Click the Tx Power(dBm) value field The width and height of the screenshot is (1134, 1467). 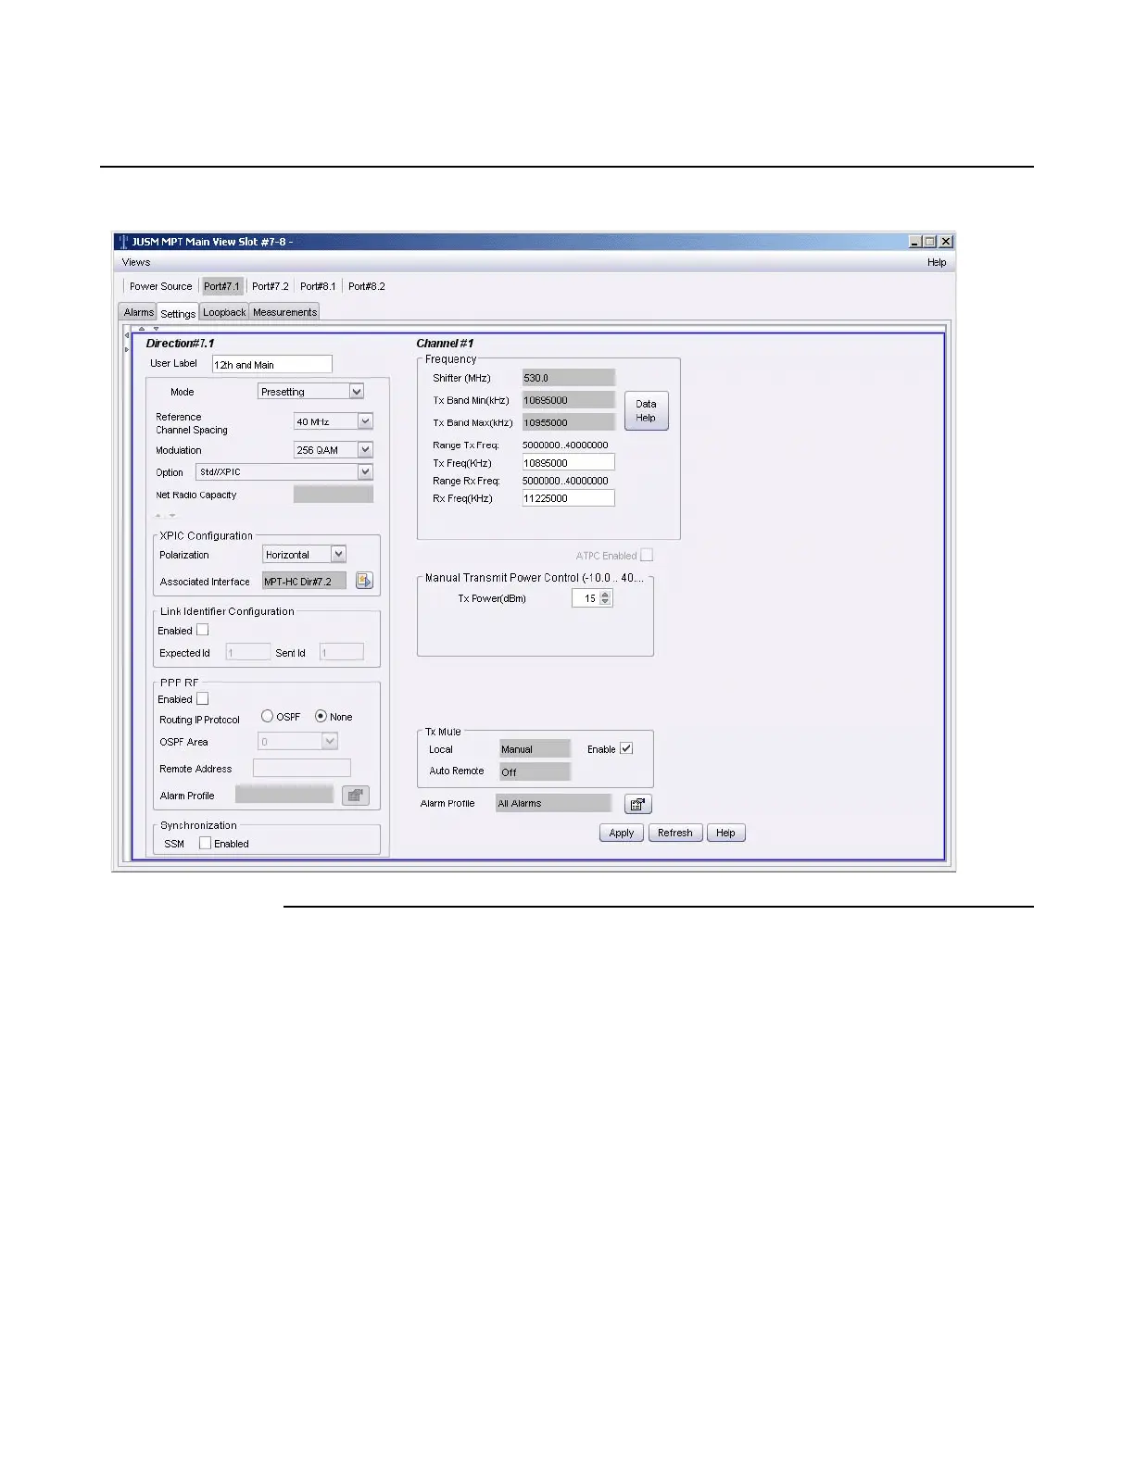586,598
